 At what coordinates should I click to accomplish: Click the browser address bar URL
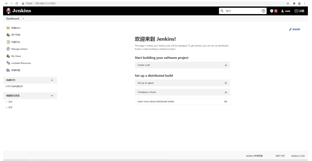(x=45, y=3)
